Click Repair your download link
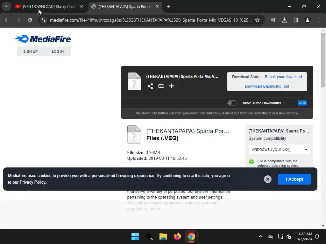Viewport: 326px width, 244px height. pyautogui.click(x=283, y=77)
